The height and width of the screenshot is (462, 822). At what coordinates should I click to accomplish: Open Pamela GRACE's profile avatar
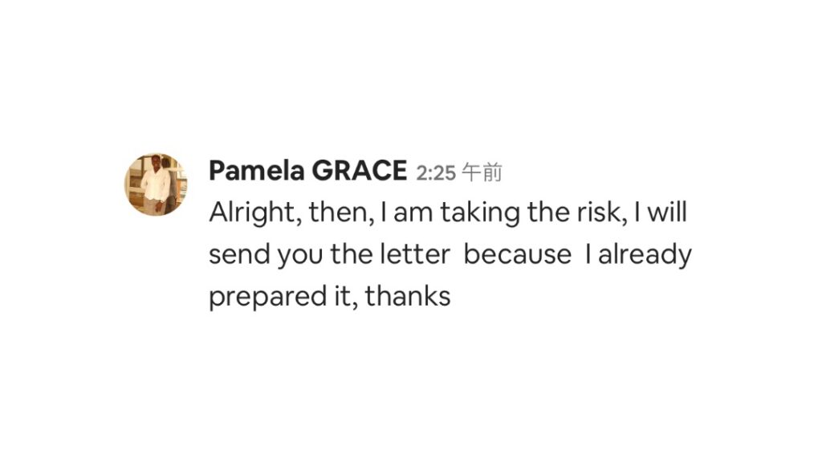tap(156, 184)
